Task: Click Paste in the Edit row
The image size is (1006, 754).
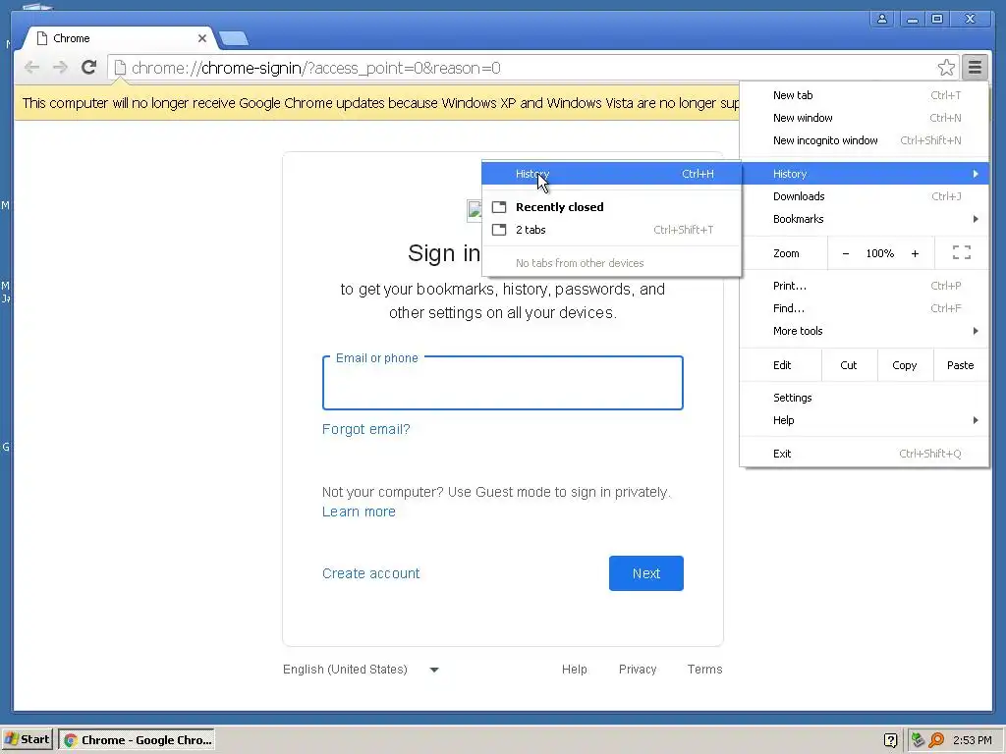Action: [x=960, y=365]
